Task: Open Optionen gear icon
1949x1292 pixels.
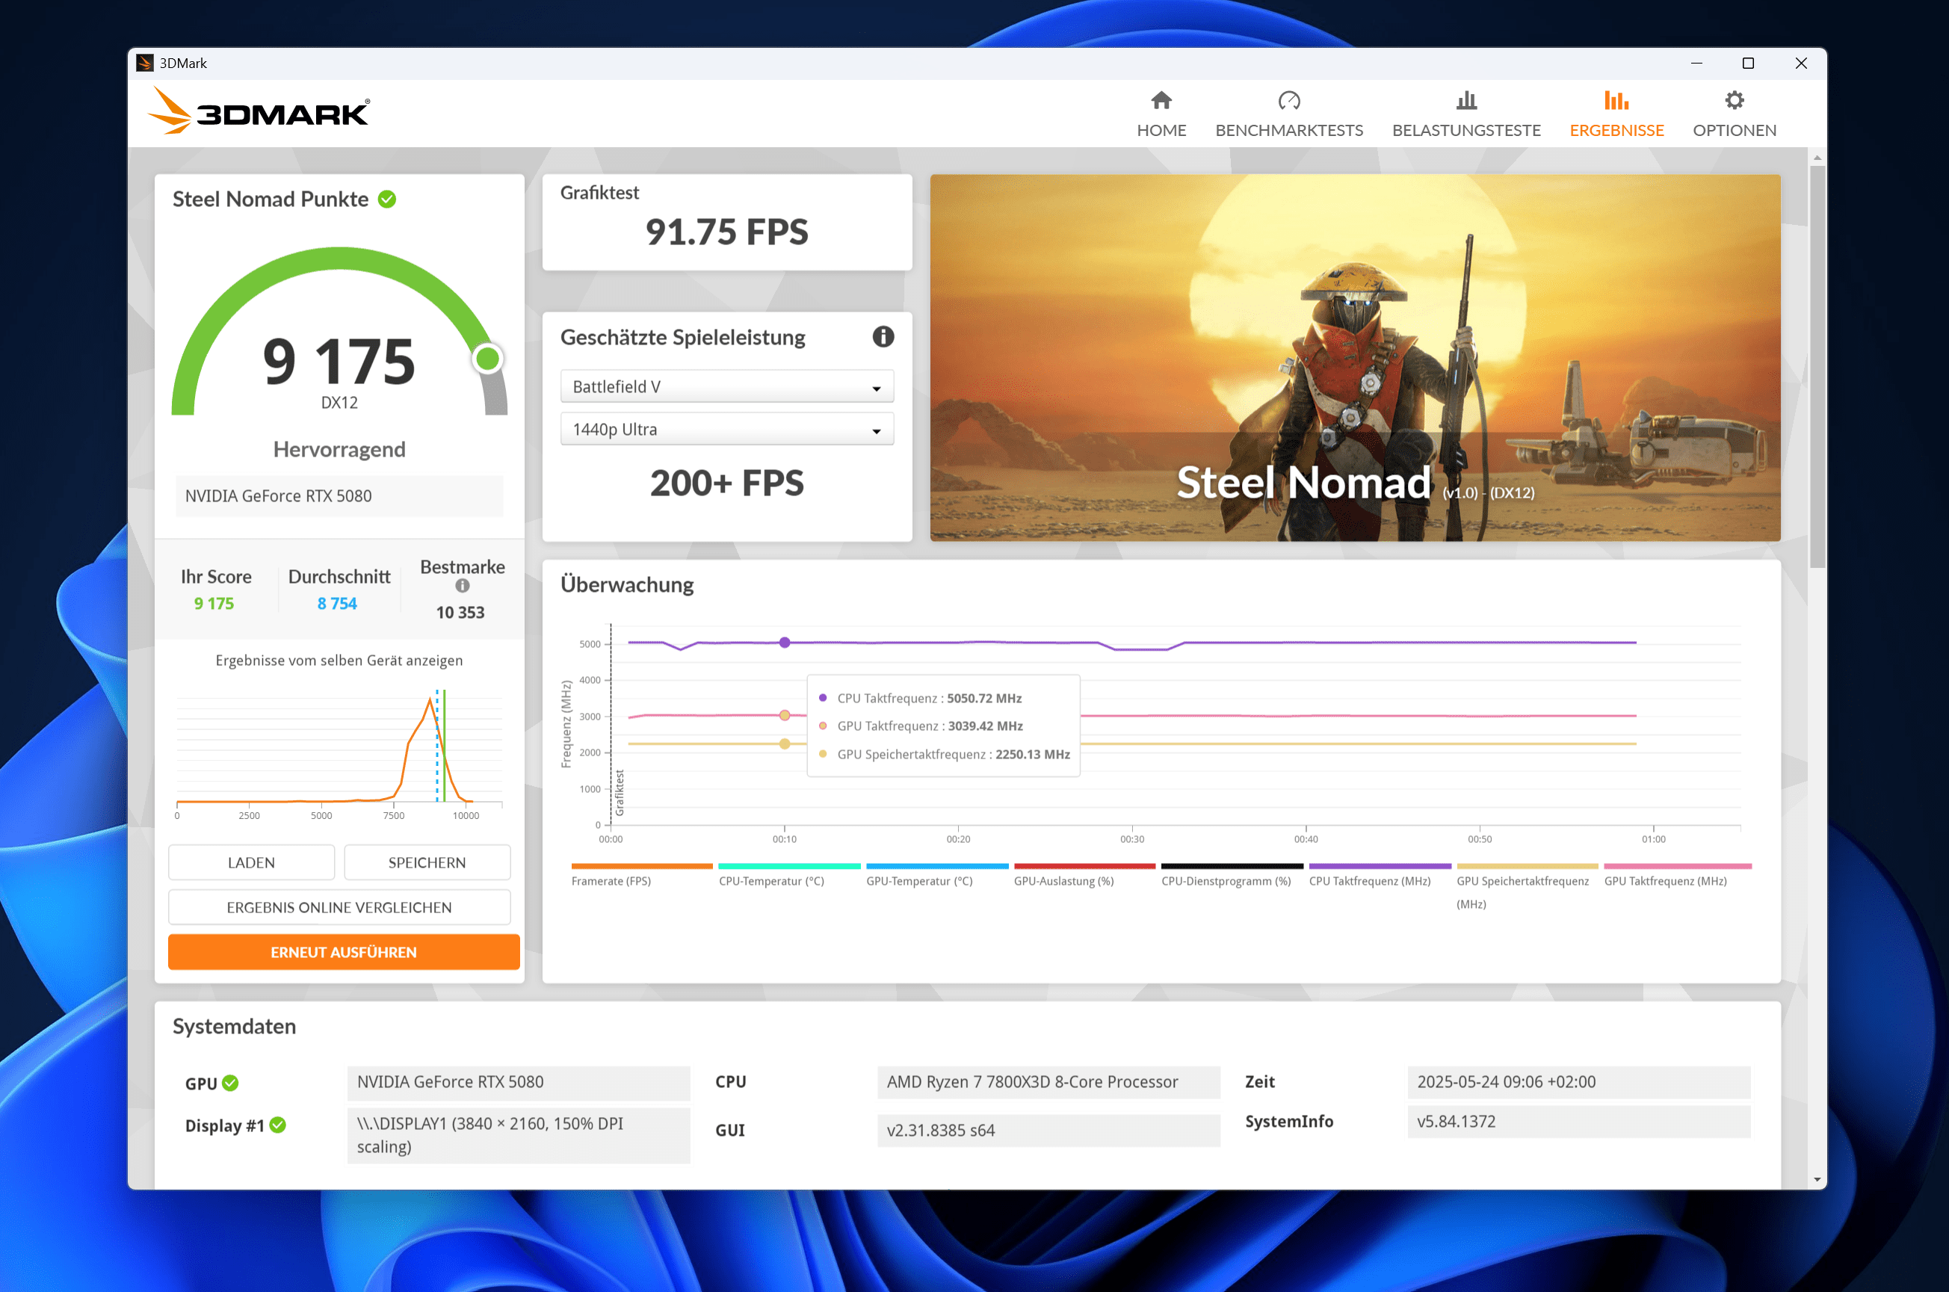Action: [x=1734, y=101]
